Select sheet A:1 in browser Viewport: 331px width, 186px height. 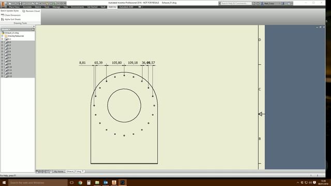tap(9, 39)
